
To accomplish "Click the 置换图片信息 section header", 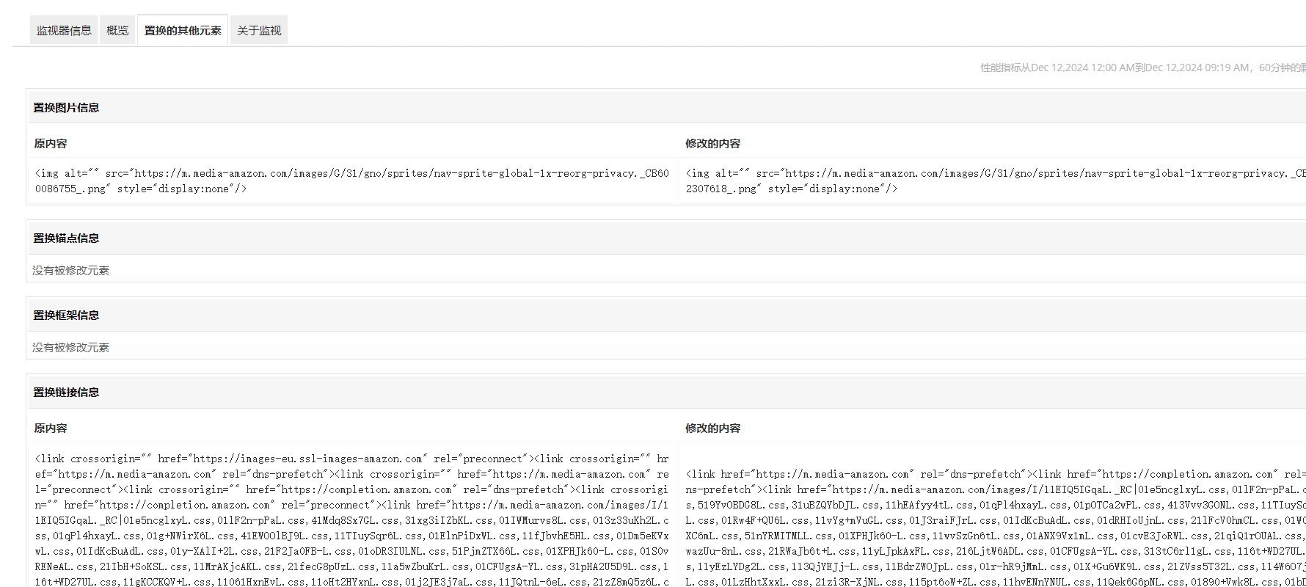I will pos(66,107).
